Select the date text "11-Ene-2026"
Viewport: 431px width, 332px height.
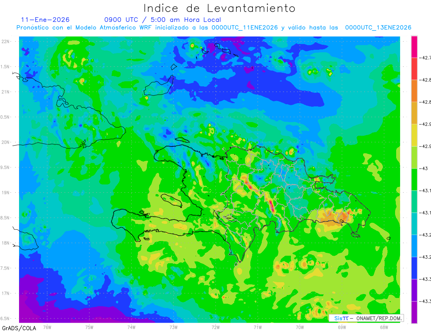[45, 20]
